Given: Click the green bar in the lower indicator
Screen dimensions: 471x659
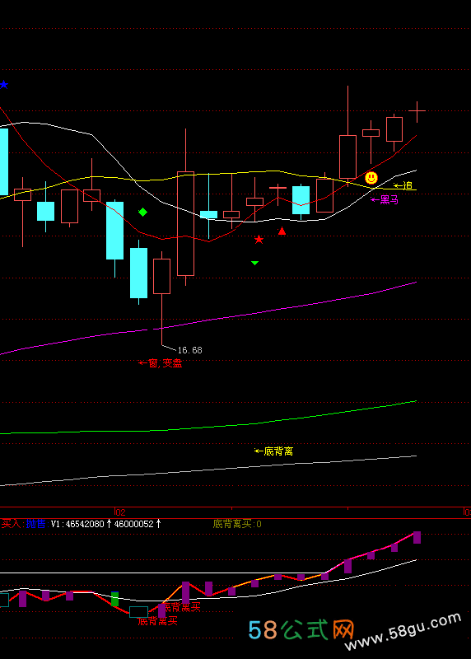Looking at the screenshot, I should [114, 599].
